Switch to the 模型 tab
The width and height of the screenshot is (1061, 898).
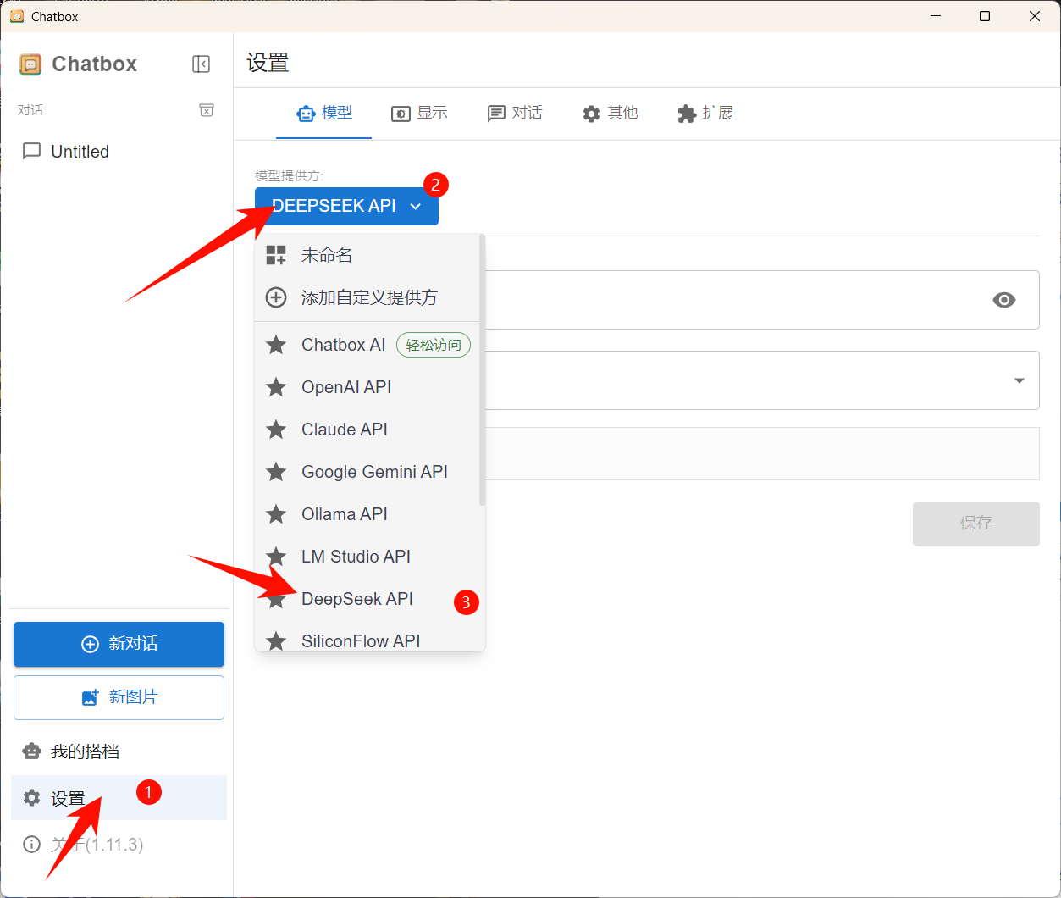323,113
